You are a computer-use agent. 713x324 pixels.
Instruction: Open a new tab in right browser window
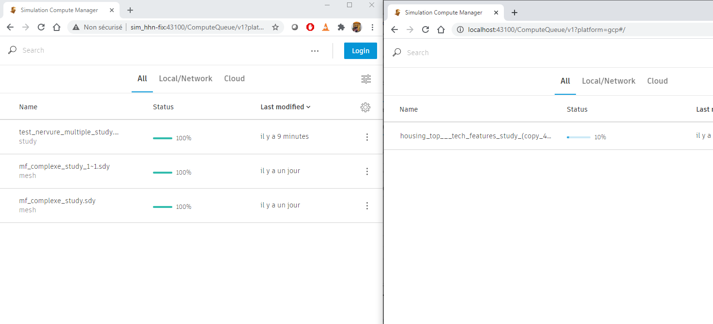point(515,13)
